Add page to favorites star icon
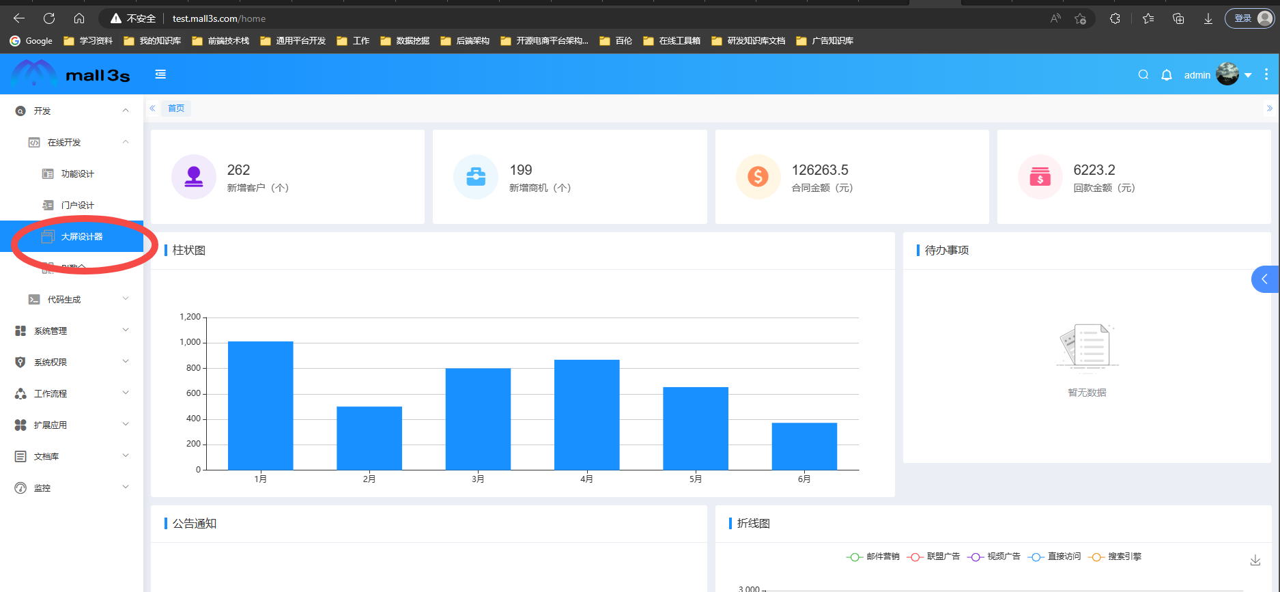This screenshot has height=592, width=1280. point(1080,18)
